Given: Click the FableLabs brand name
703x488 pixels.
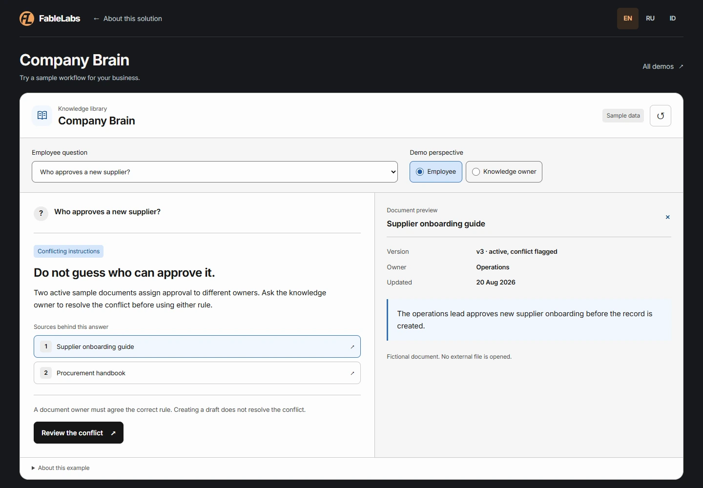Looking at the screenshot, I should point(60,19).
